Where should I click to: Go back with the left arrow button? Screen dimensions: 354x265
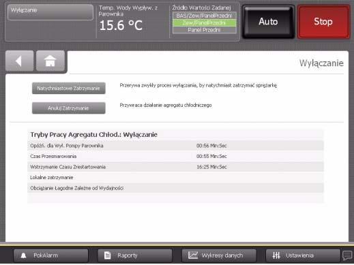[20, 61]
